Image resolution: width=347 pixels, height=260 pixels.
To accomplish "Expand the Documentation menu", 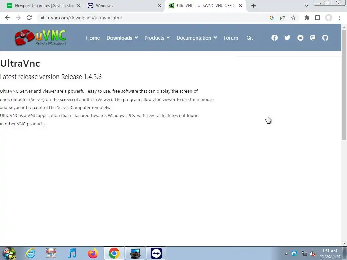I will click(x=197, y=38).
